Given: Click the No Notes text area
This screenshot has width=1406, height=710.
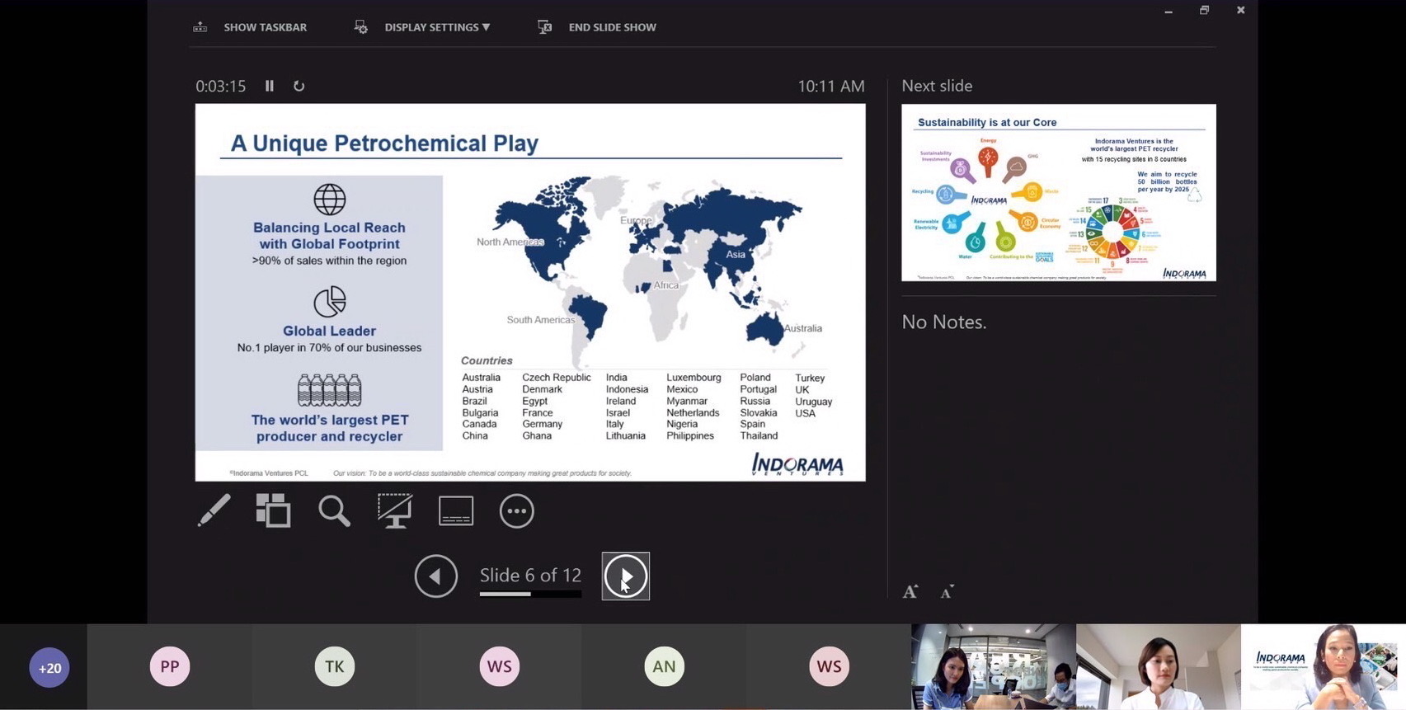Looking at the screenshot, I should click(944, 322).
